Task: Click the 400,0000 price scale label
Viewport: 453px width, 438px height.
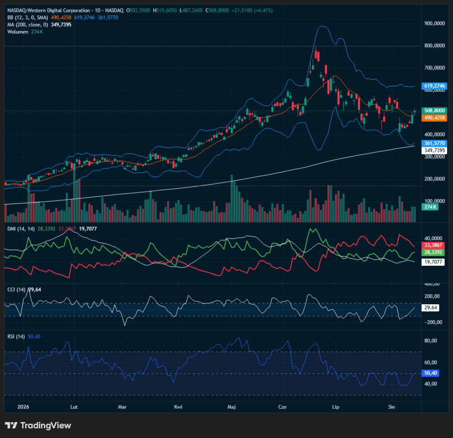Action: coord(434,134)
